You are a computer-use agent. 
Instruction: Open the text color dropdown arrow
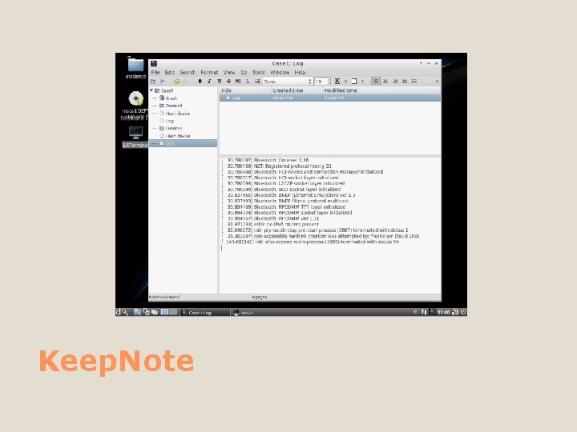point(345,81)
